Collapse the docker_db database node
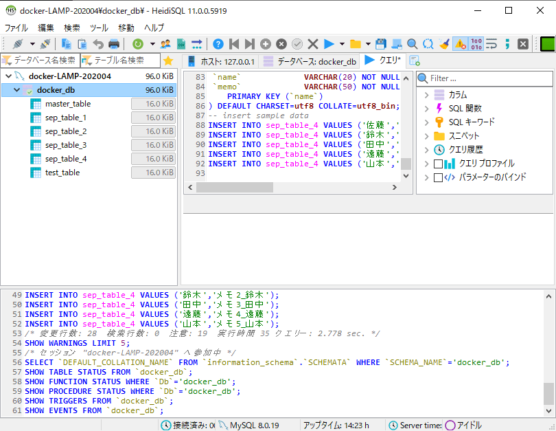 tap(16, 90)
